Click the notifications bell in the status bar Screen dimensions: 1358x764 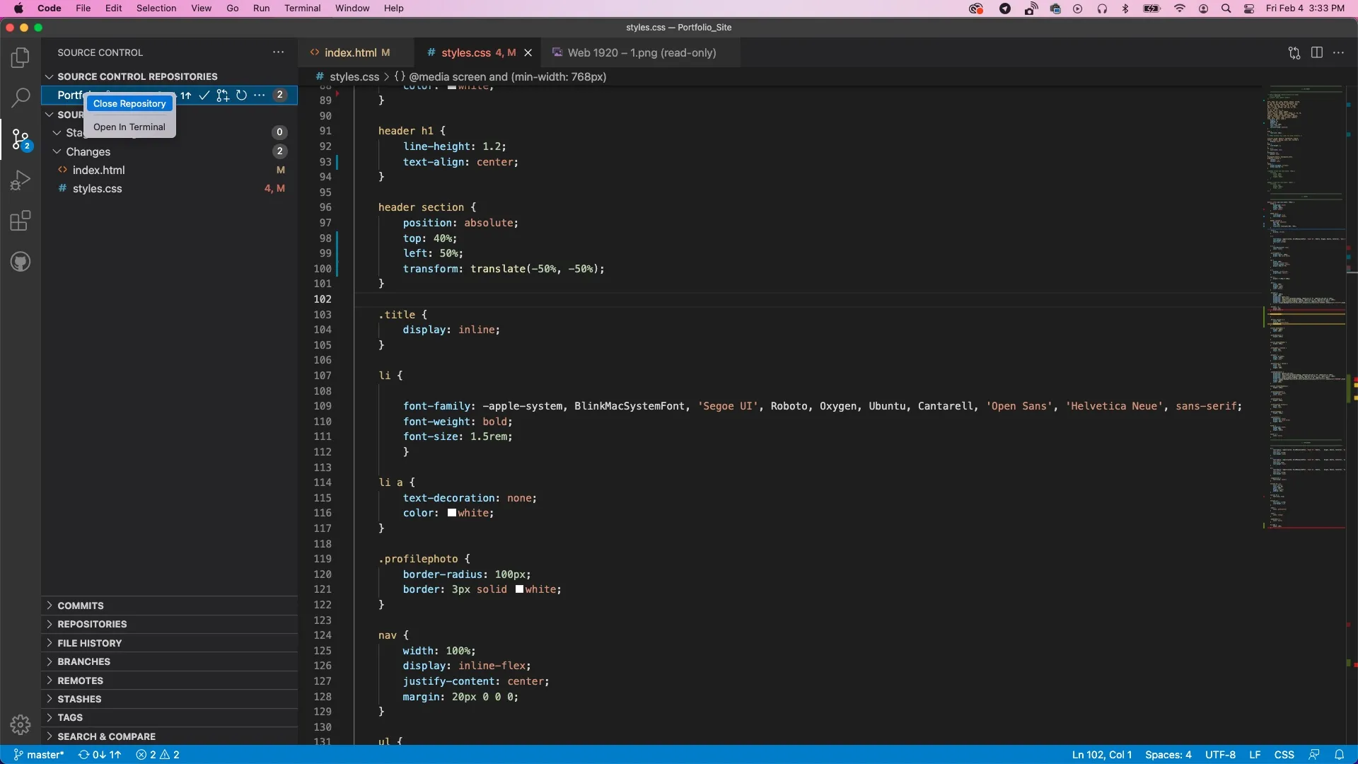click(1339, 755)
